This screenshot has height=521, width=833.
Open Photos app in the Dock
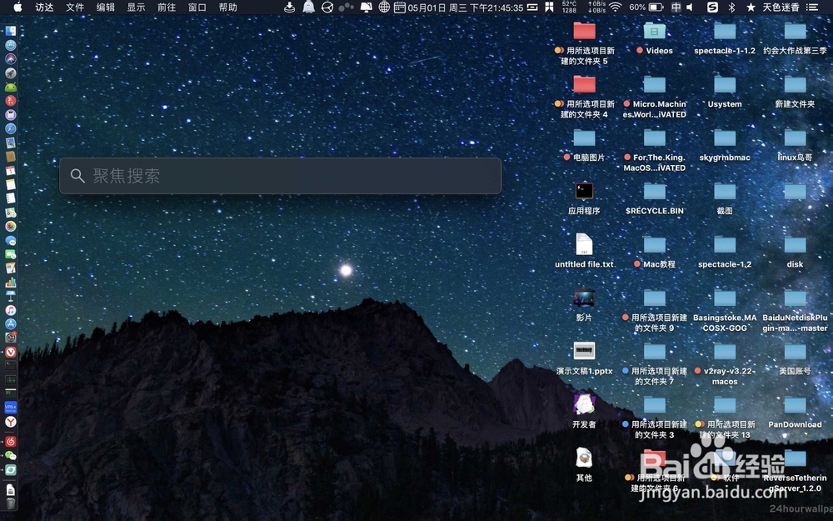11,227
